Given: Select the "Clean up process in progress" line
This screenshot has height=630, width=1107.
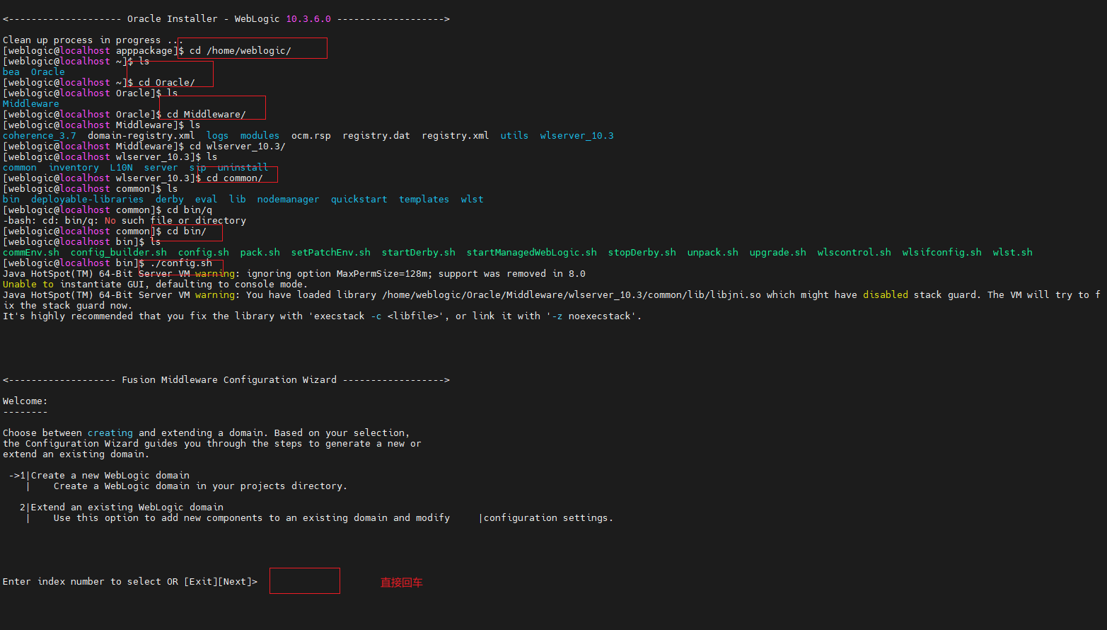Looking at the screenshot, I should pyautogui.click(x=93, y=40).
